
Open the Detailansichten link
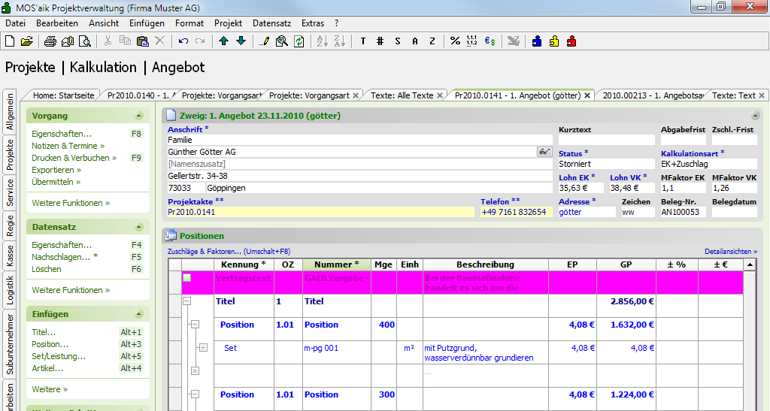(731, 251)
